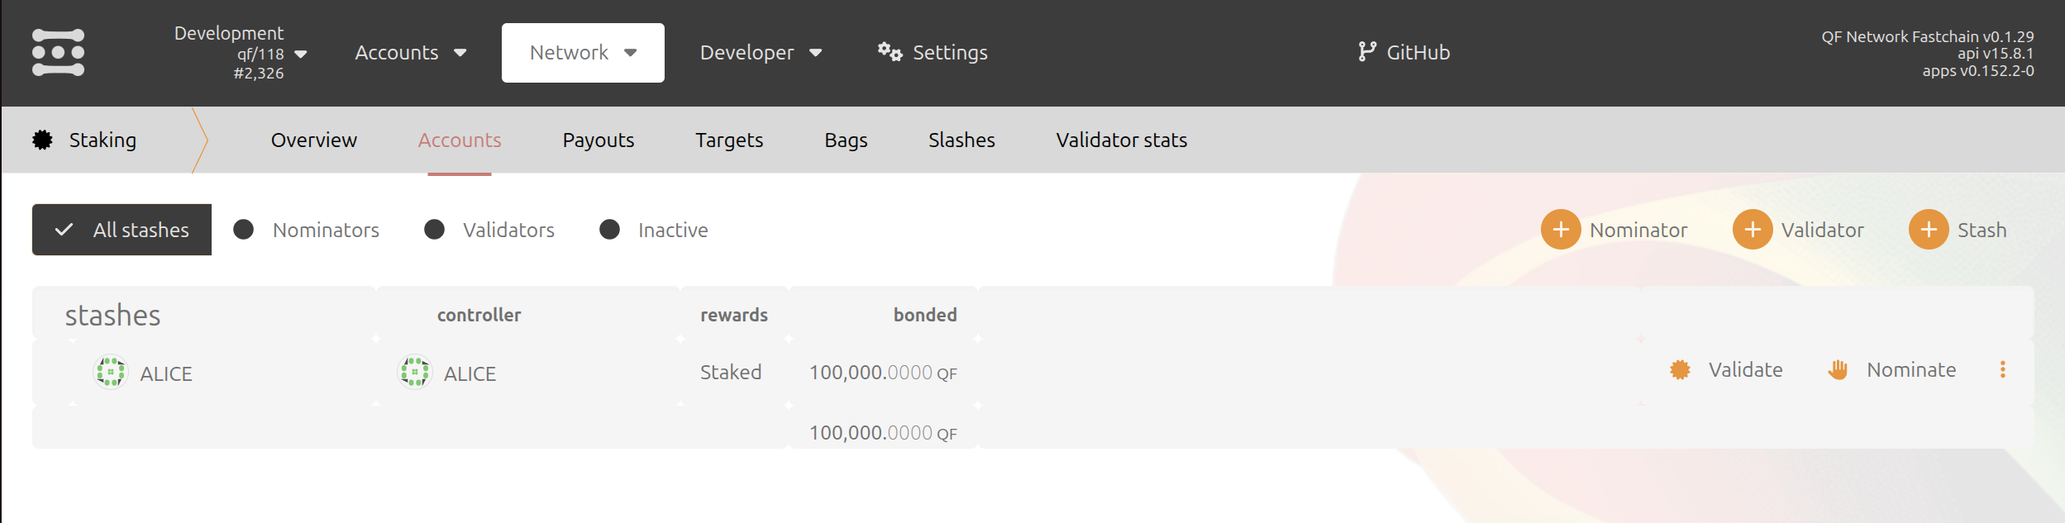
Task: Click the Validate flower icon for ALICE
Action: coord(1679,370)
